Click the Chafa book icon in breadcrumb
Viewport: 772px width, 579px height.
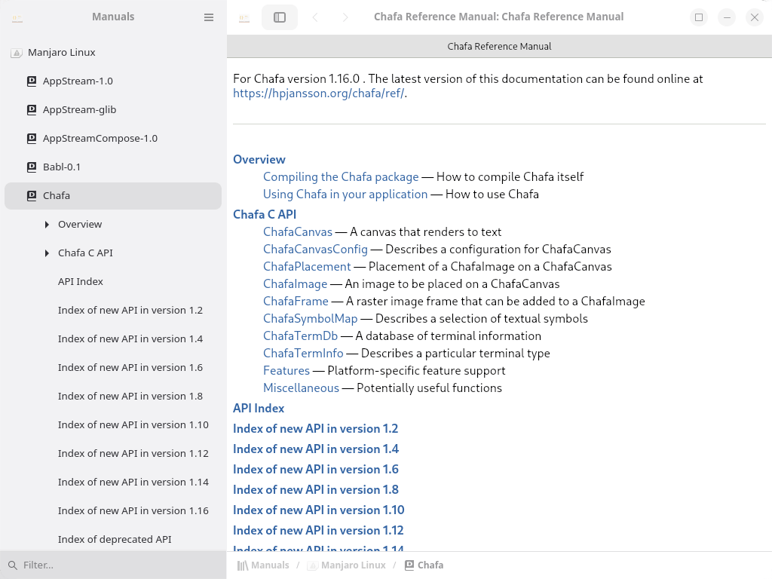[409, 565]
